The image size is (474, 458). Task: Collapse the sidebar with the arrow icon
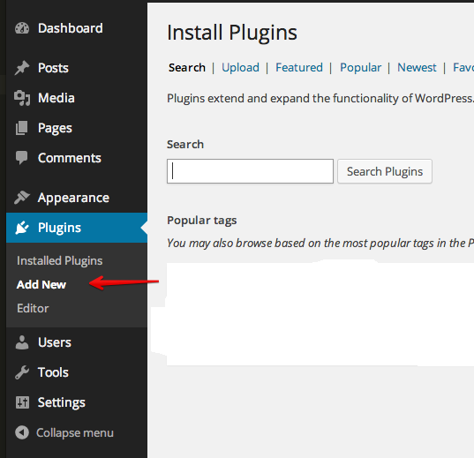click(x=22, y=432)
